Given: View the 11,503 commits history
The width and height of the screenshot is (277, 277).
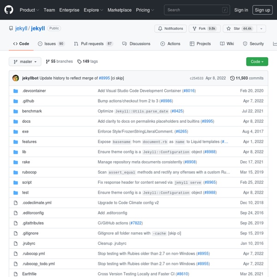Looking at the screenshot, I should pyautogui.click(x=247, y=78).
